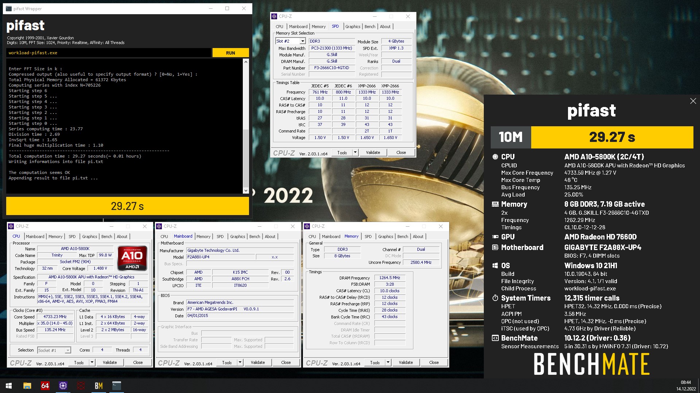Open Windows Start menu
This screenshot has width=700, height=393.
tap(9, 386)
